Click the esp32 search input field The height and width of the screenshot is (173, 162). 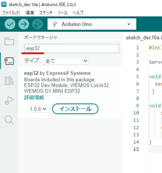[72, 49]
